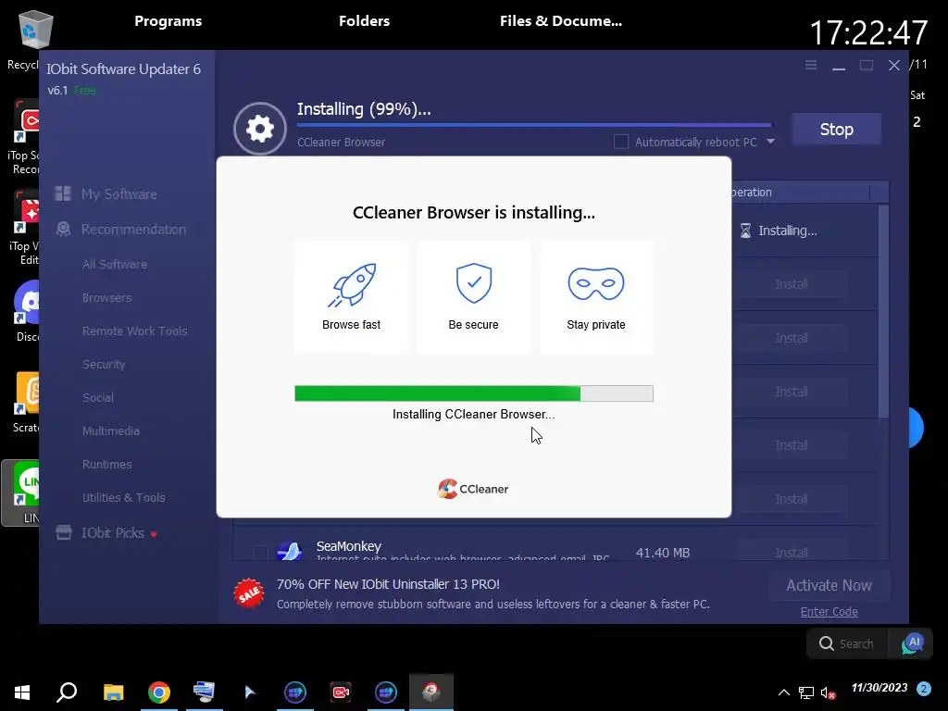948x711 pixels.
Task: Click the gear installing status icon
Action: click(x=260, y=128)
